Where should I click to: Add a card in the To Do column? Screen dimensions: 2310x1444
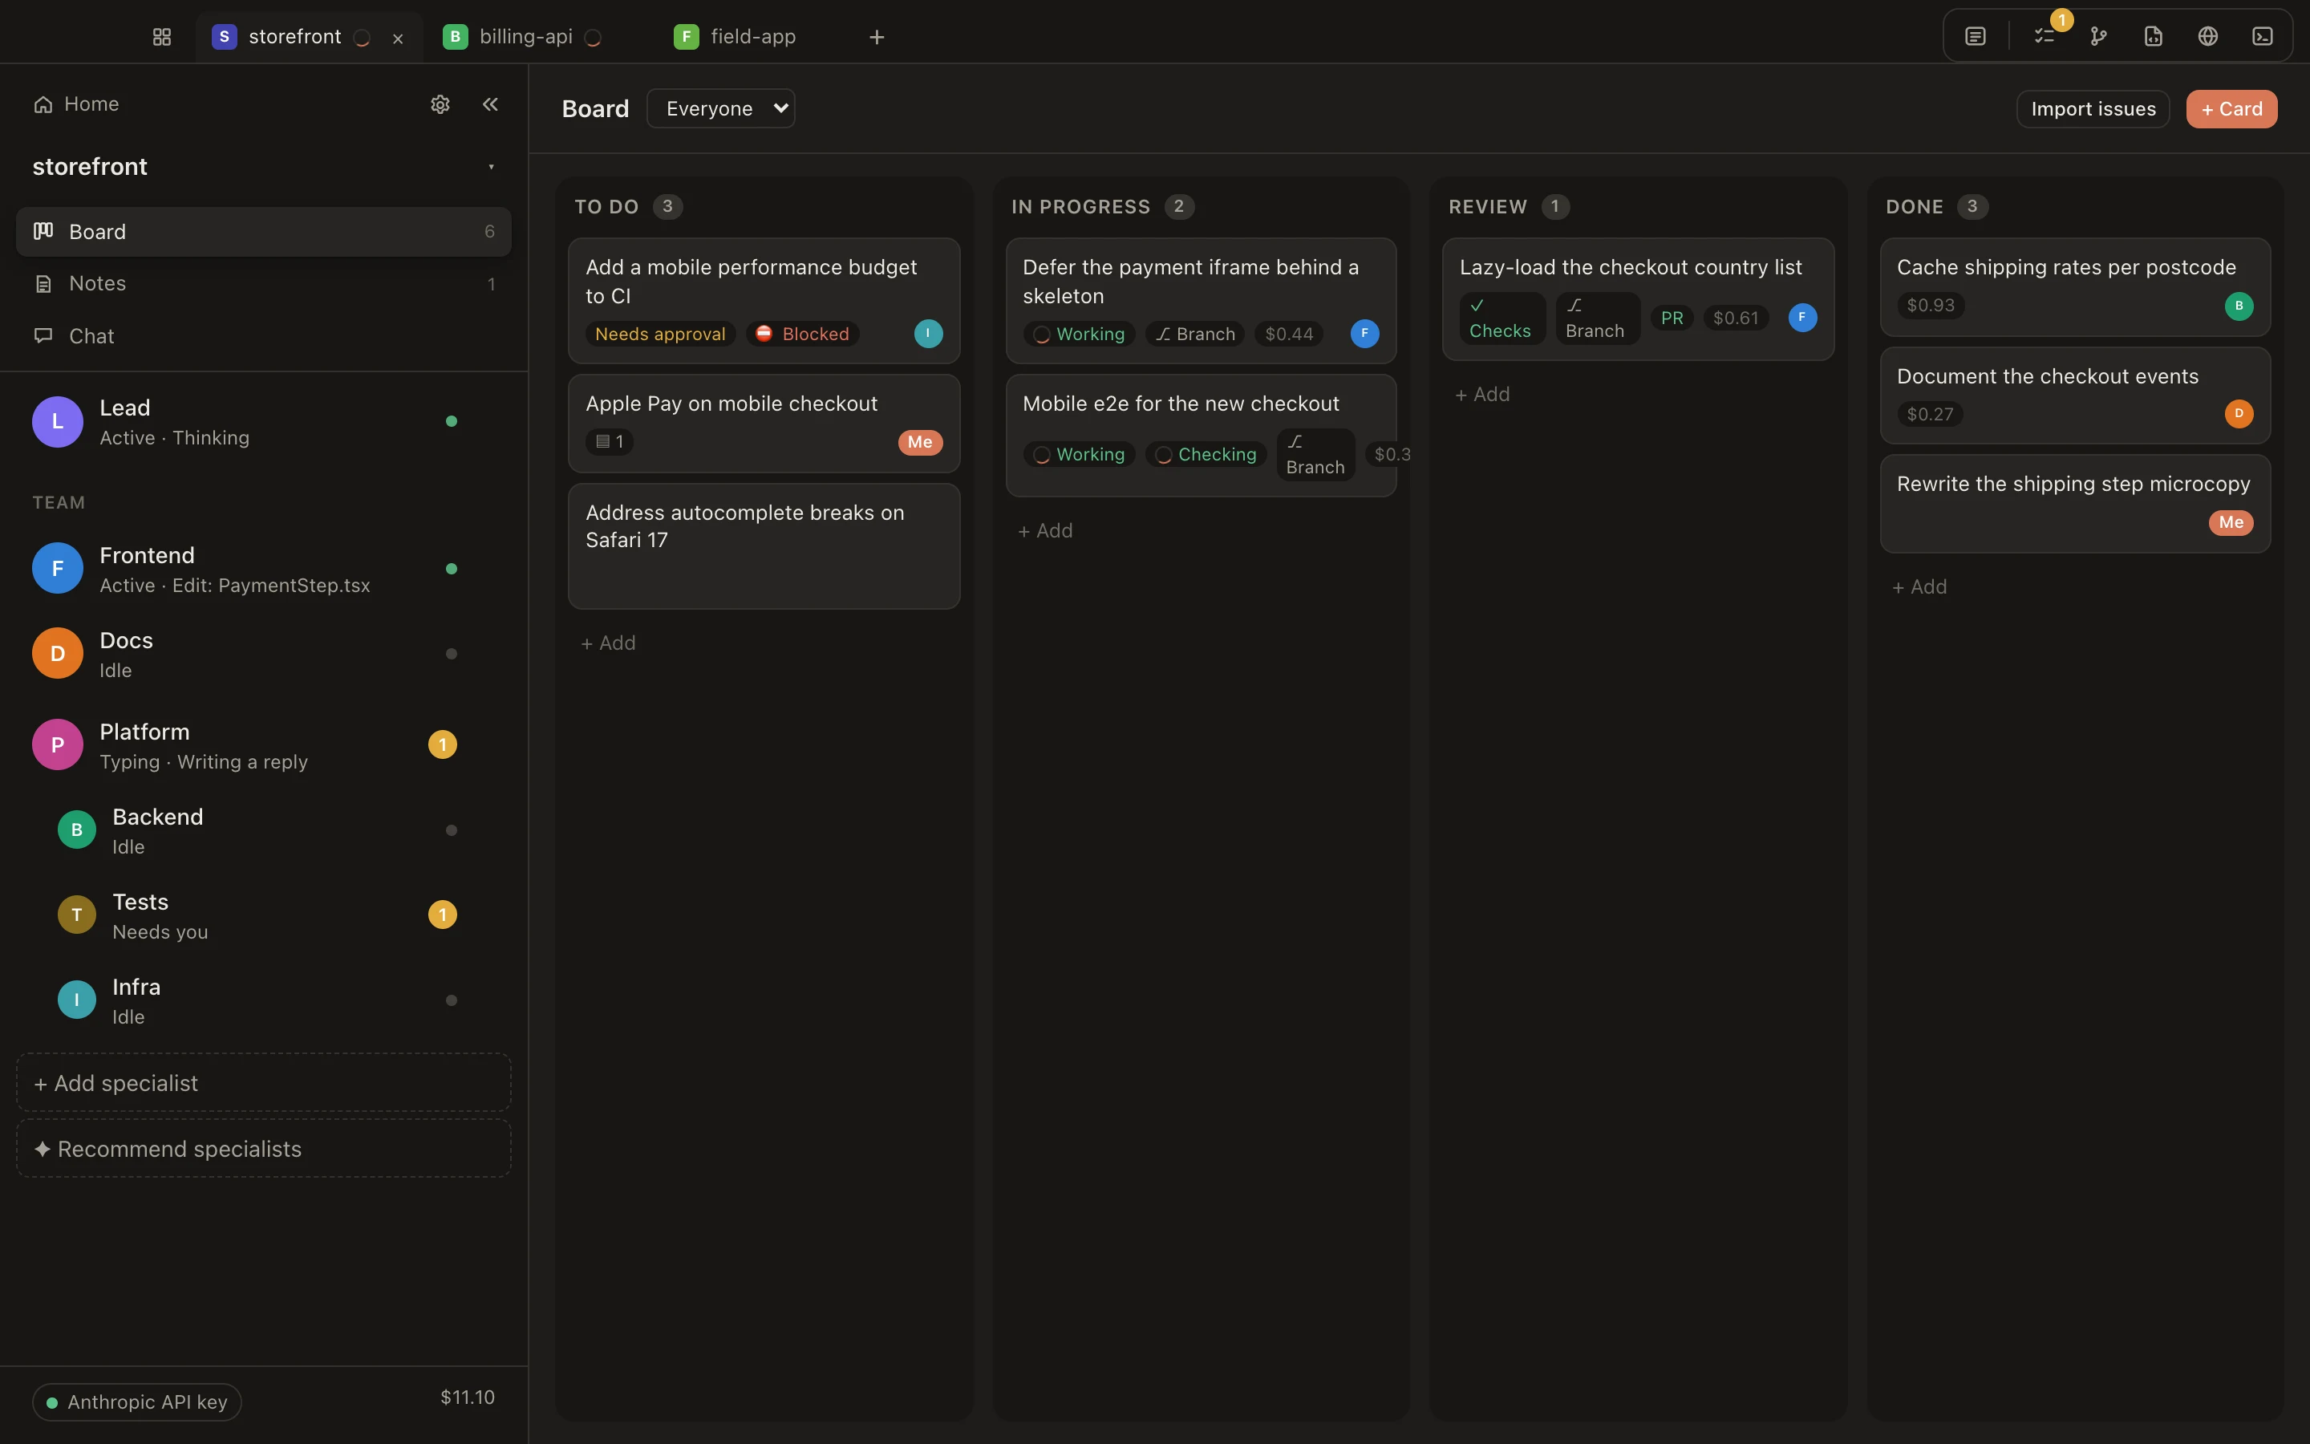tap(608, 643)
